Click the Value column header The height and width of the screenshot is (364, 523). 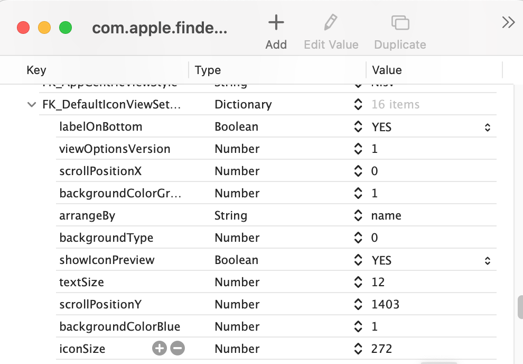pyautogui.click(x=387, y=70)
